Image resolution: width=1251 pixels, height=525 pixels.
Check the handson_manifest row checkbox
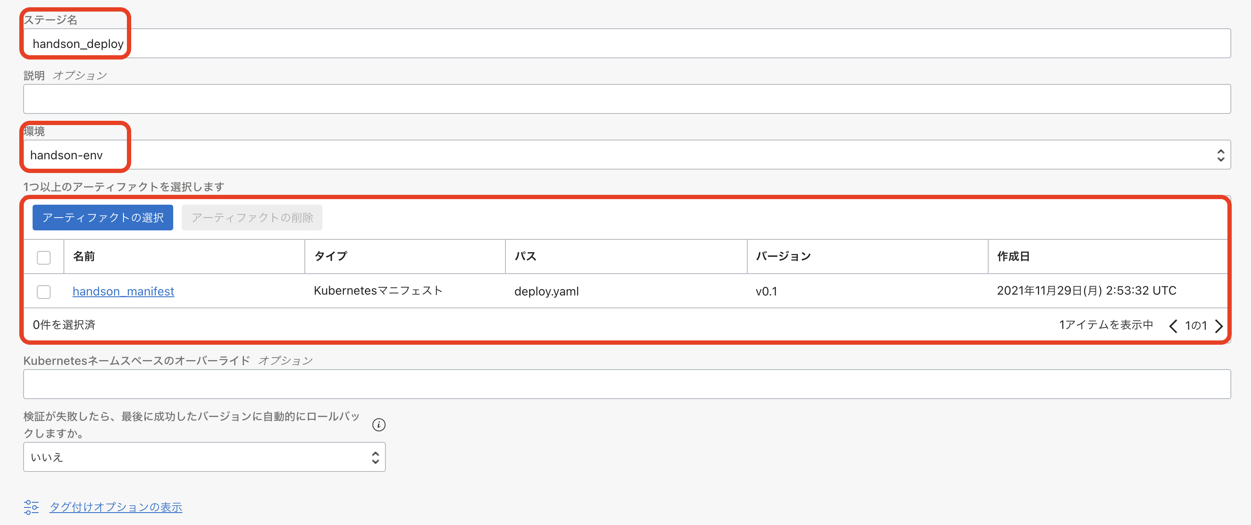(44, 292)
